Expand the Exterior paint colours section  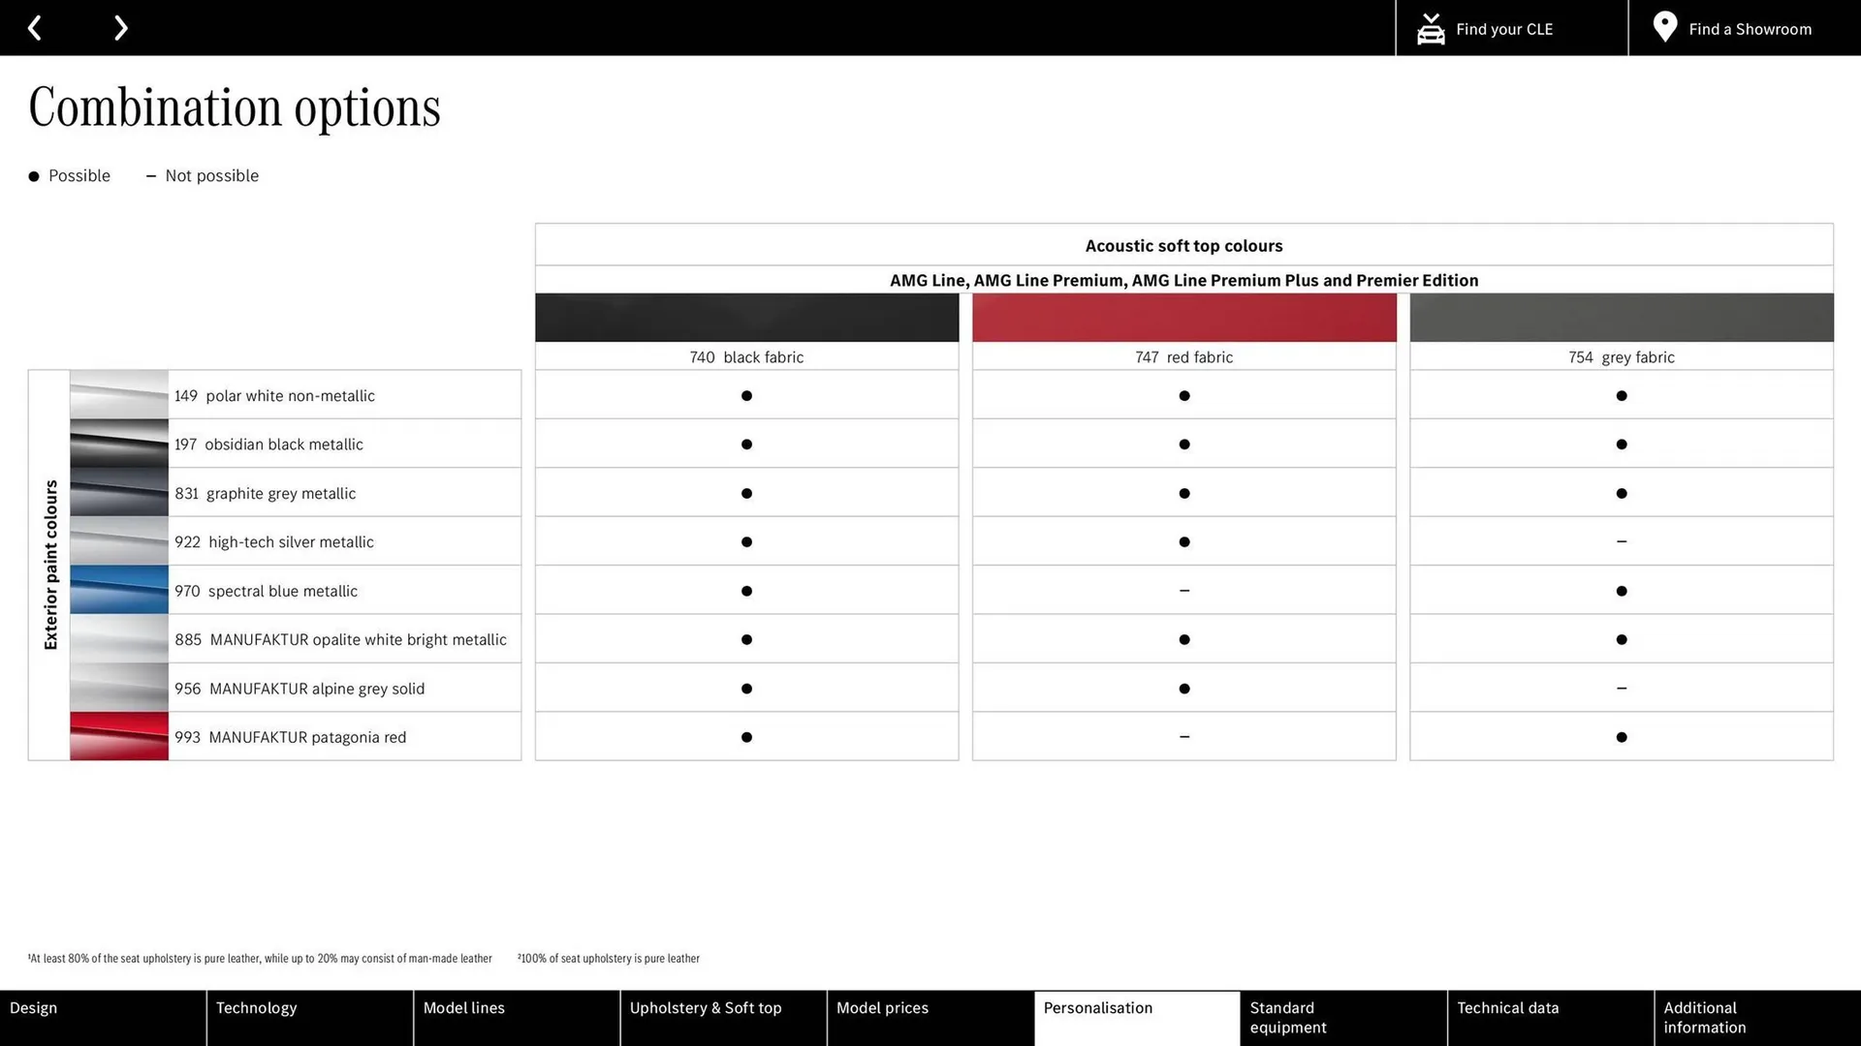[x=50, y=562]
